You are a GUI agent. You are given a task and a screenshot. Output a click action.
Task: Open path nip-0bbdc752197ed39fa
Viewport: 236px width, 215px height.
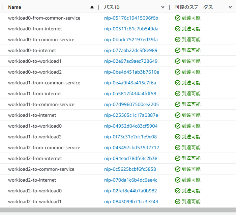[x=131, y=39]
